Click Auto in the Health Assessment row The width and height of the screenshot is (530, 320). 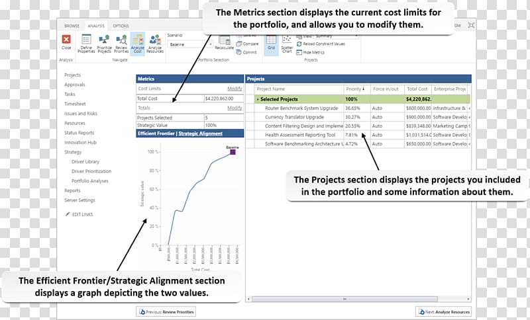coord(377,135)
